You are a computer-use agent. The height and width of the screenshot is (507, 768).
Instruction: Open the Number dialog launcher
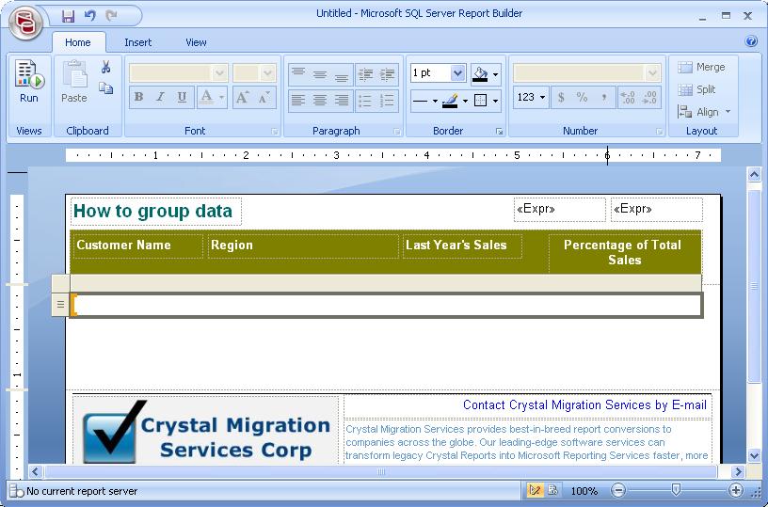659,132
